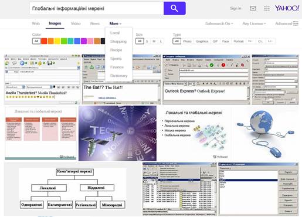Switch to the News tab
This screenshot has width=302, height=217.
[95, 23]
